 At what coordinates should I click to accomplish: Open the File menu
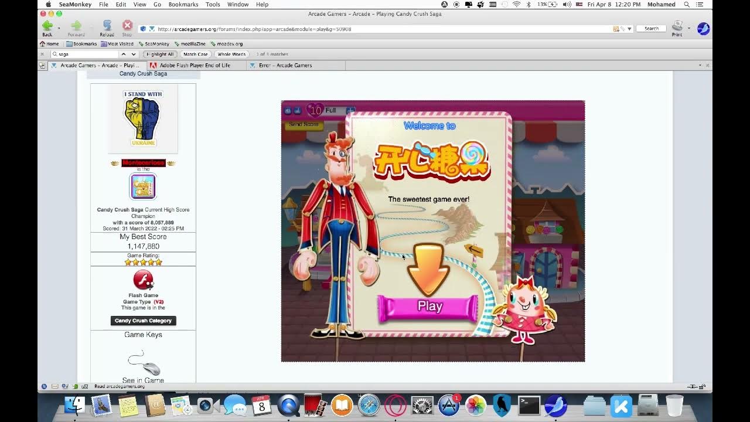(103, 4)
